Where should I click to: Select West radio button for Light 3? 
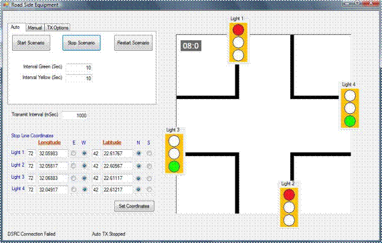point(84,178)
